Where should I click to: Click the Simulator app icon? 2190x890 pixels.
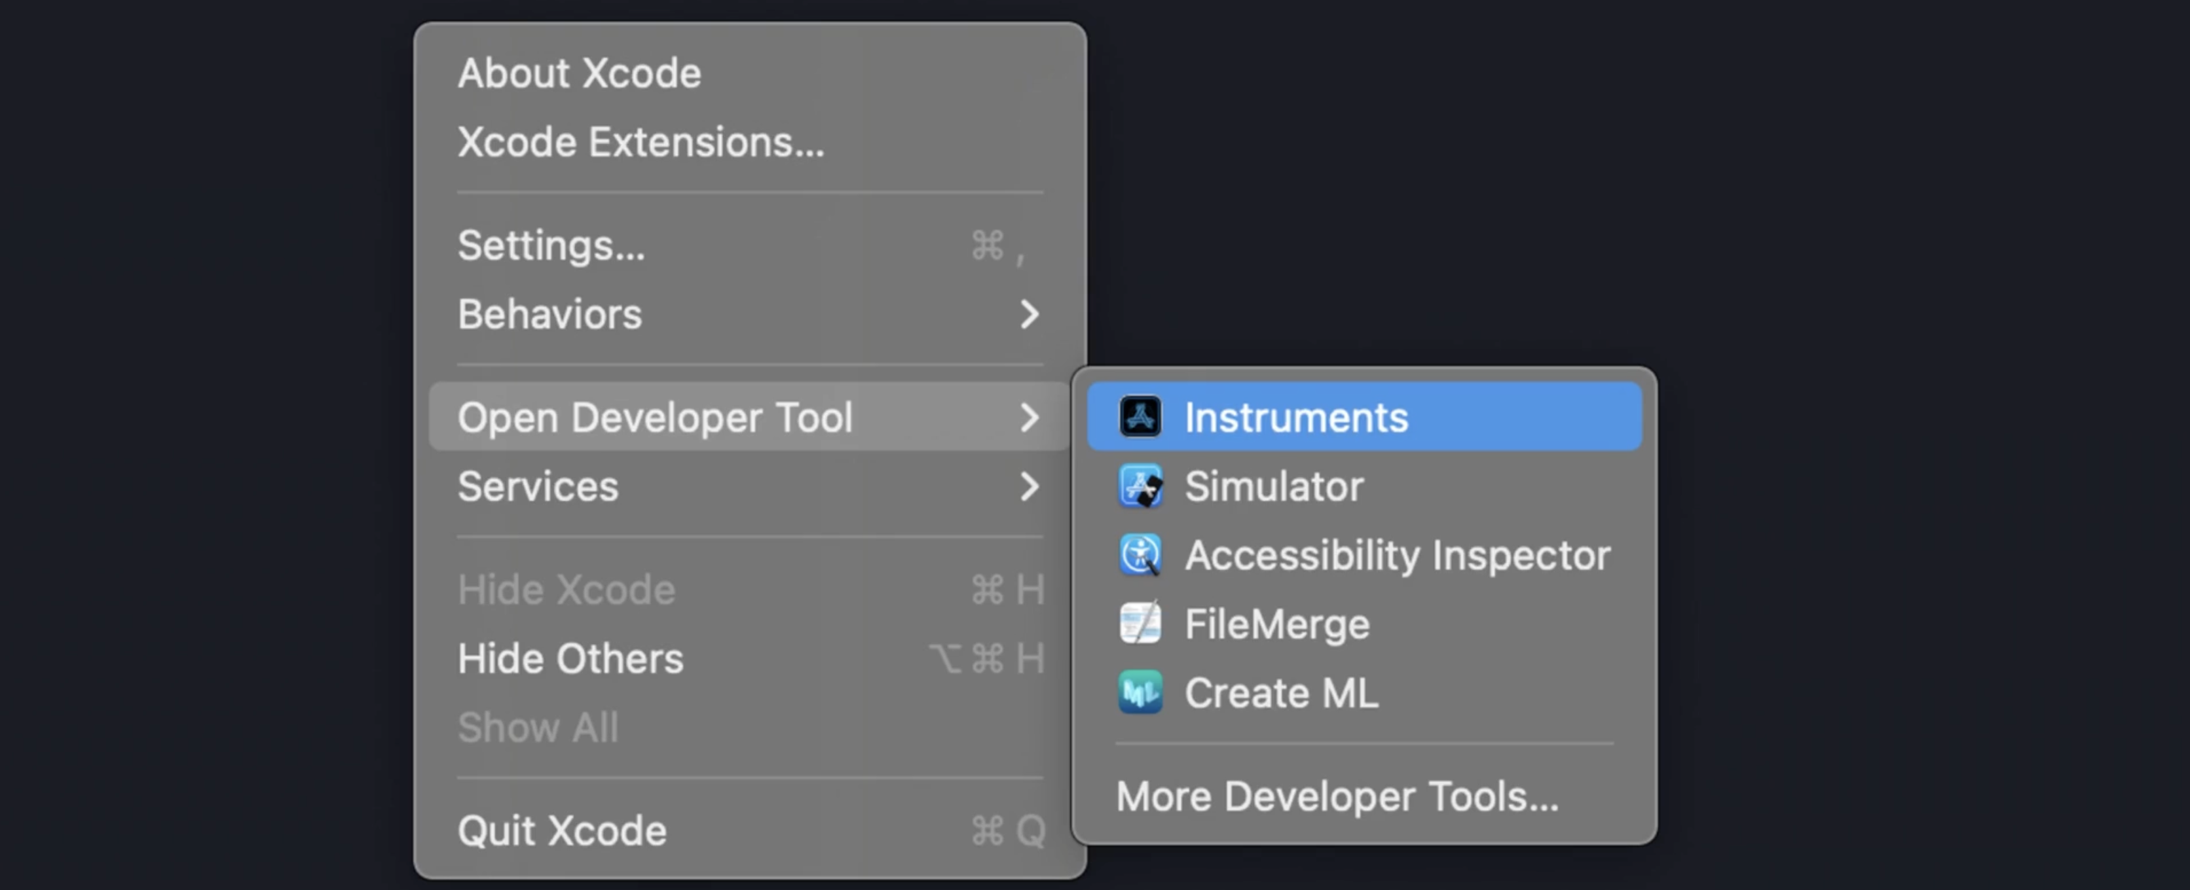pyautogui.click(x=1140, y=486)
